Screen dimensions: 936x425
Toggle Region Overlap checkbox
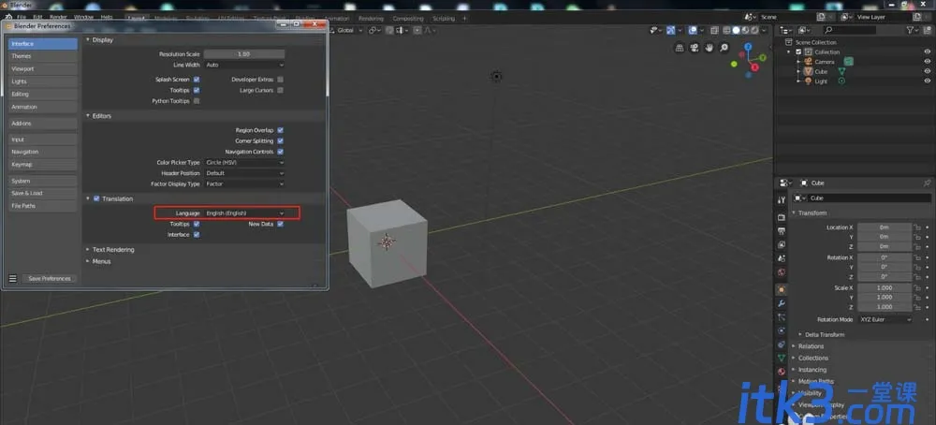point(280,130)
